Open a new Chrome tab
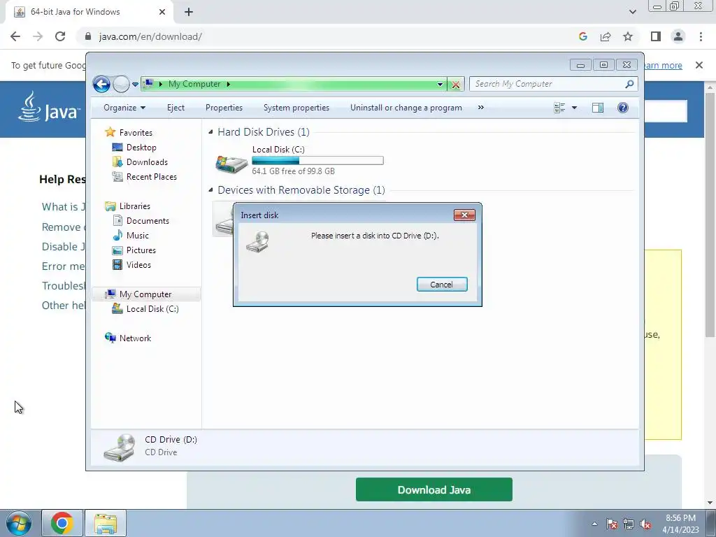The height and width of the screenshot is (537, 716). 189,12
